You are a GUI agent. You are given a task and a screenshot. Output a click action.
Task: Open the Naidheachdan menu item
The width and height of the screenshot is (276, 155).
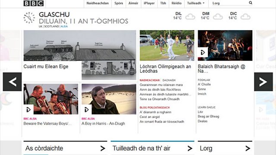click(x=97, y=3)
